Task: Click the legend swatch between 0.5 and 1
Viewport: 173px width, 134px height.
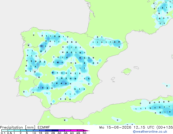Action: [11, 130]
